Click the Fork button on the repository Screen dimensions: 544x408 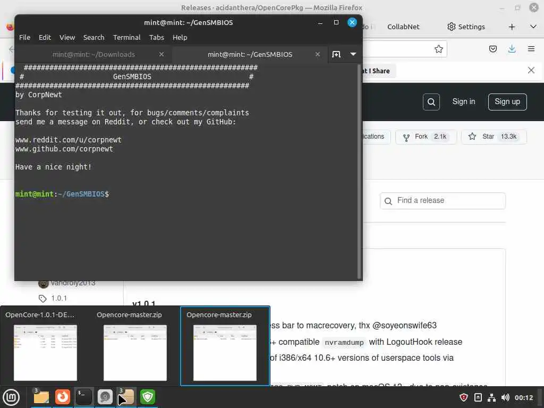click(x=426, y=137)
